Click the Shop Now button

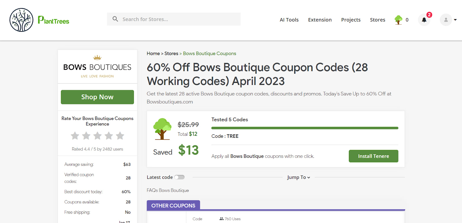[97, 97]
